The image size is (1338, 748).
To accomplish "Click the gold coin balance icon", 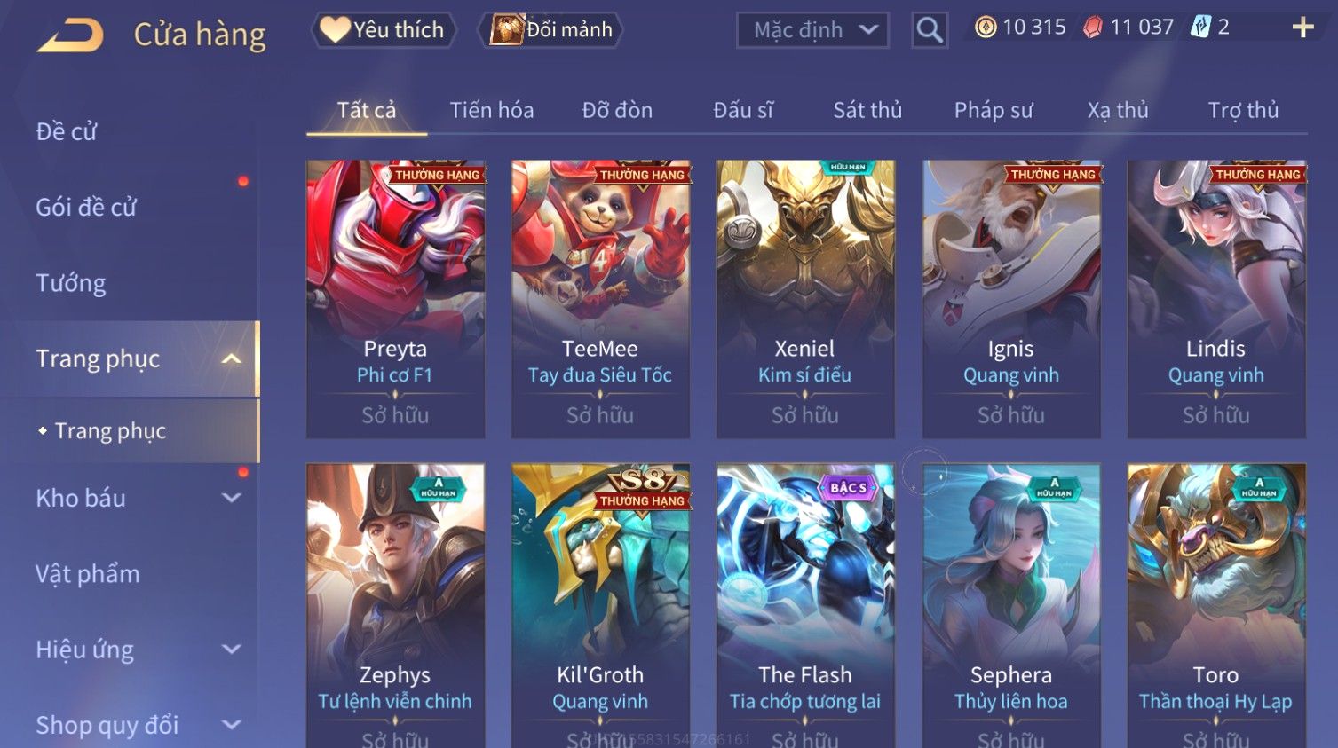I will coord(986,28).
